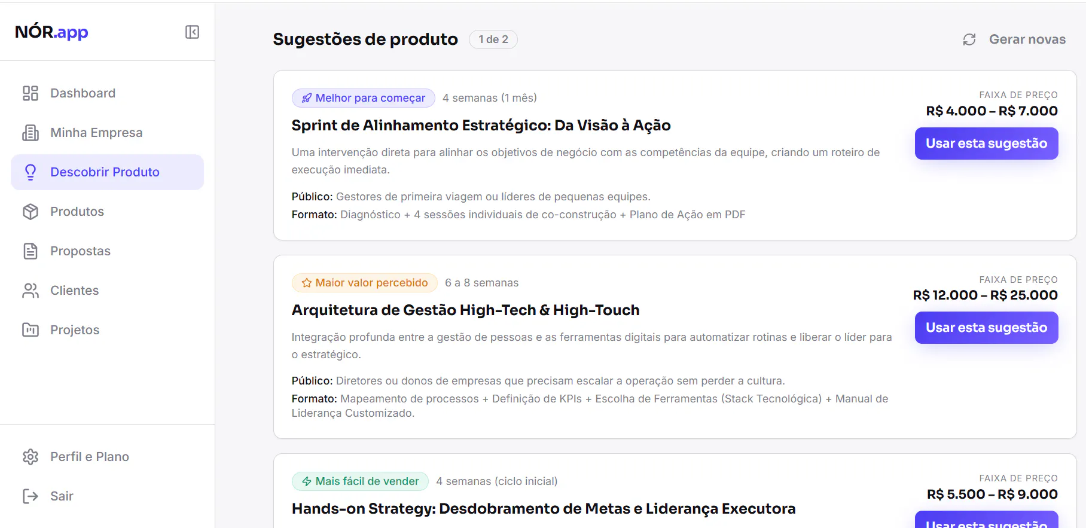
Task: Open Dashboard from the sidebar
Action: (108, 93)
